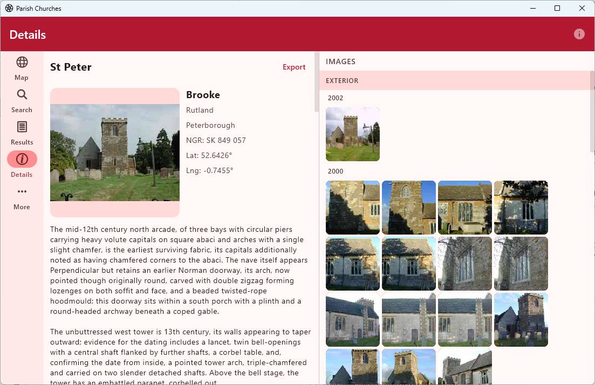
Task: Open the Results list in sidebar
Action: [x=22, y=134]
